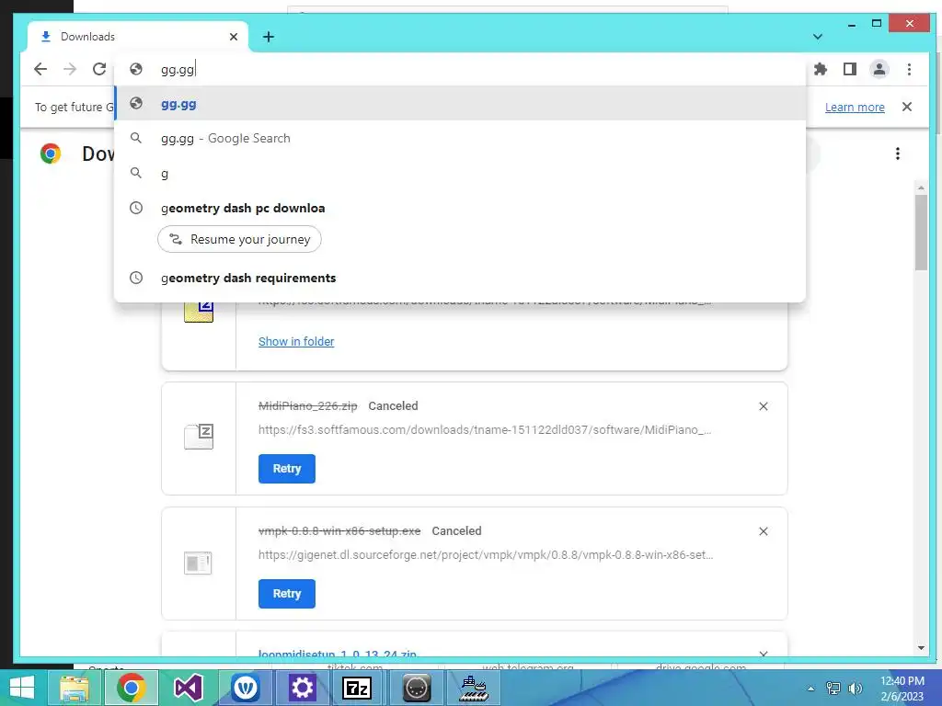Remove MidiPiano_226.zip from the list
Viewport: 942px width, 706px height.
pos(763,406)
